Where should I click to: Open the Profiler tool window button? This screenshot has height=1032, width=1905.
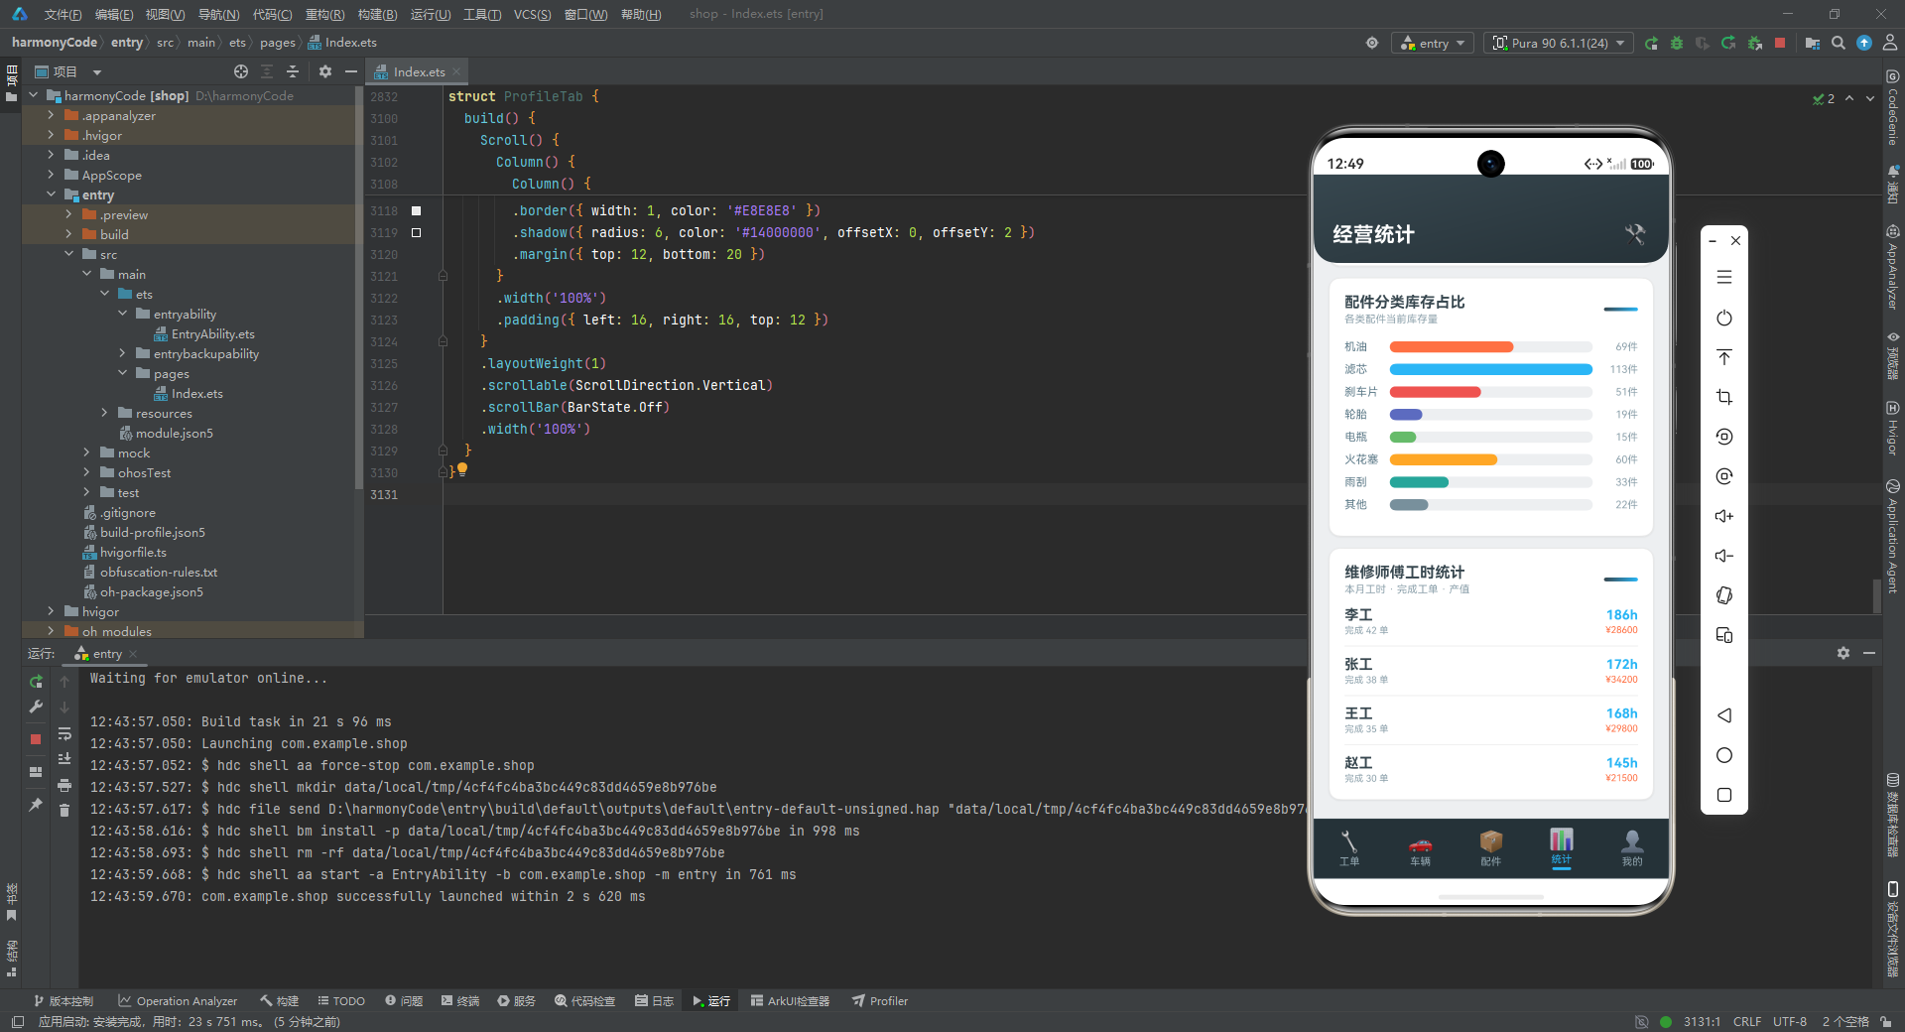[880, 1000]
